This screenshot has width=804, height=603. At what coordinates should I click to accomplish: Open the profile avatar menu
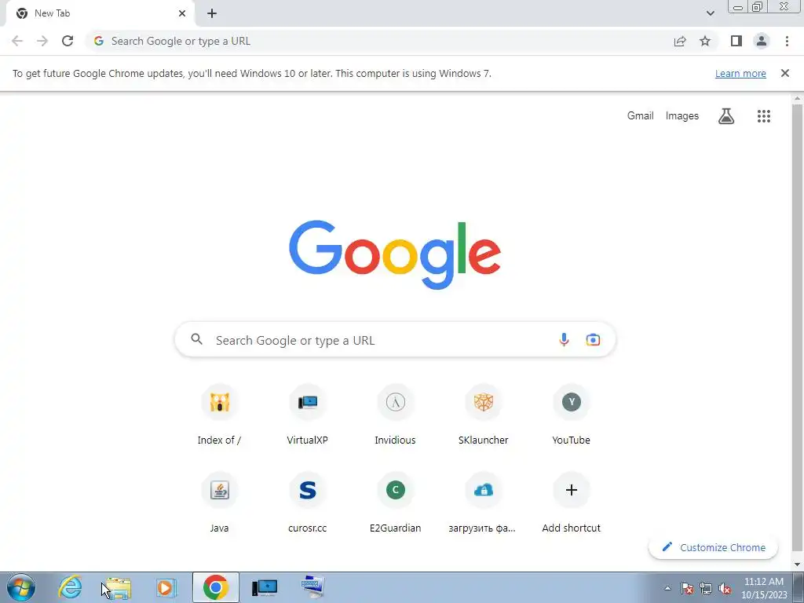762,41
